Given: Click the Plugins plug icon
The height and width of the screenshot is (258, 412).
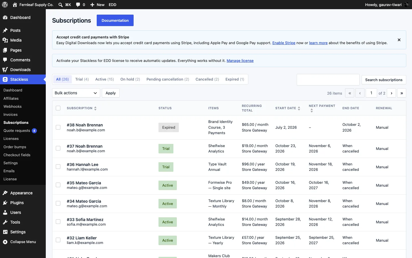Looking at the screenshot, I should [5, 203].
